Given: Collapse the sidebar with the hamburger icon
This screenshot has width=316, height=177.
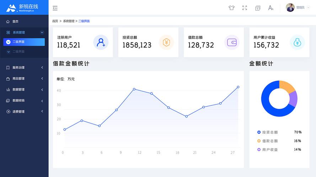Looking at the screenshot, I should [55, 8].
